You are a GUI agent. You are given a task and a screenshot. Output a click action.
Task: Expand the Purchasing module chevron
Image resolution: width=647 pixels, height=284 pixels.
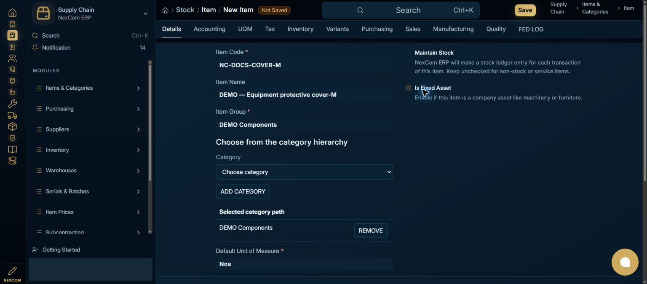click(138, 109)
